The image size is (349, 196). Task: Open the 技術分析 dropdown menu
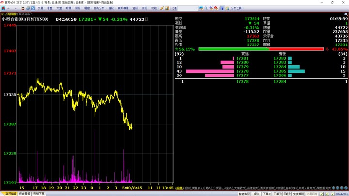pyautogui.click(x=100, y=8)
